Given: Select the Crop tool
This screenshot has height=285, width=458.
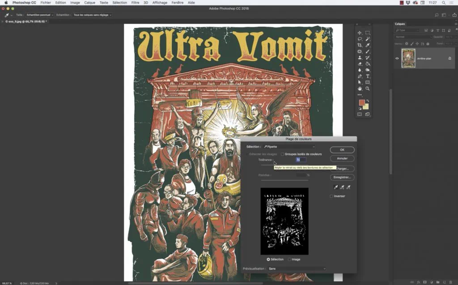Looking at the screenshot, I should (360, 45).
